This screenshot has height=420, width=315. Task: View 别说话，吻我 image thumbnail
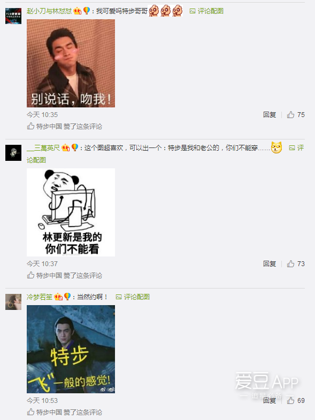[71, 63]
